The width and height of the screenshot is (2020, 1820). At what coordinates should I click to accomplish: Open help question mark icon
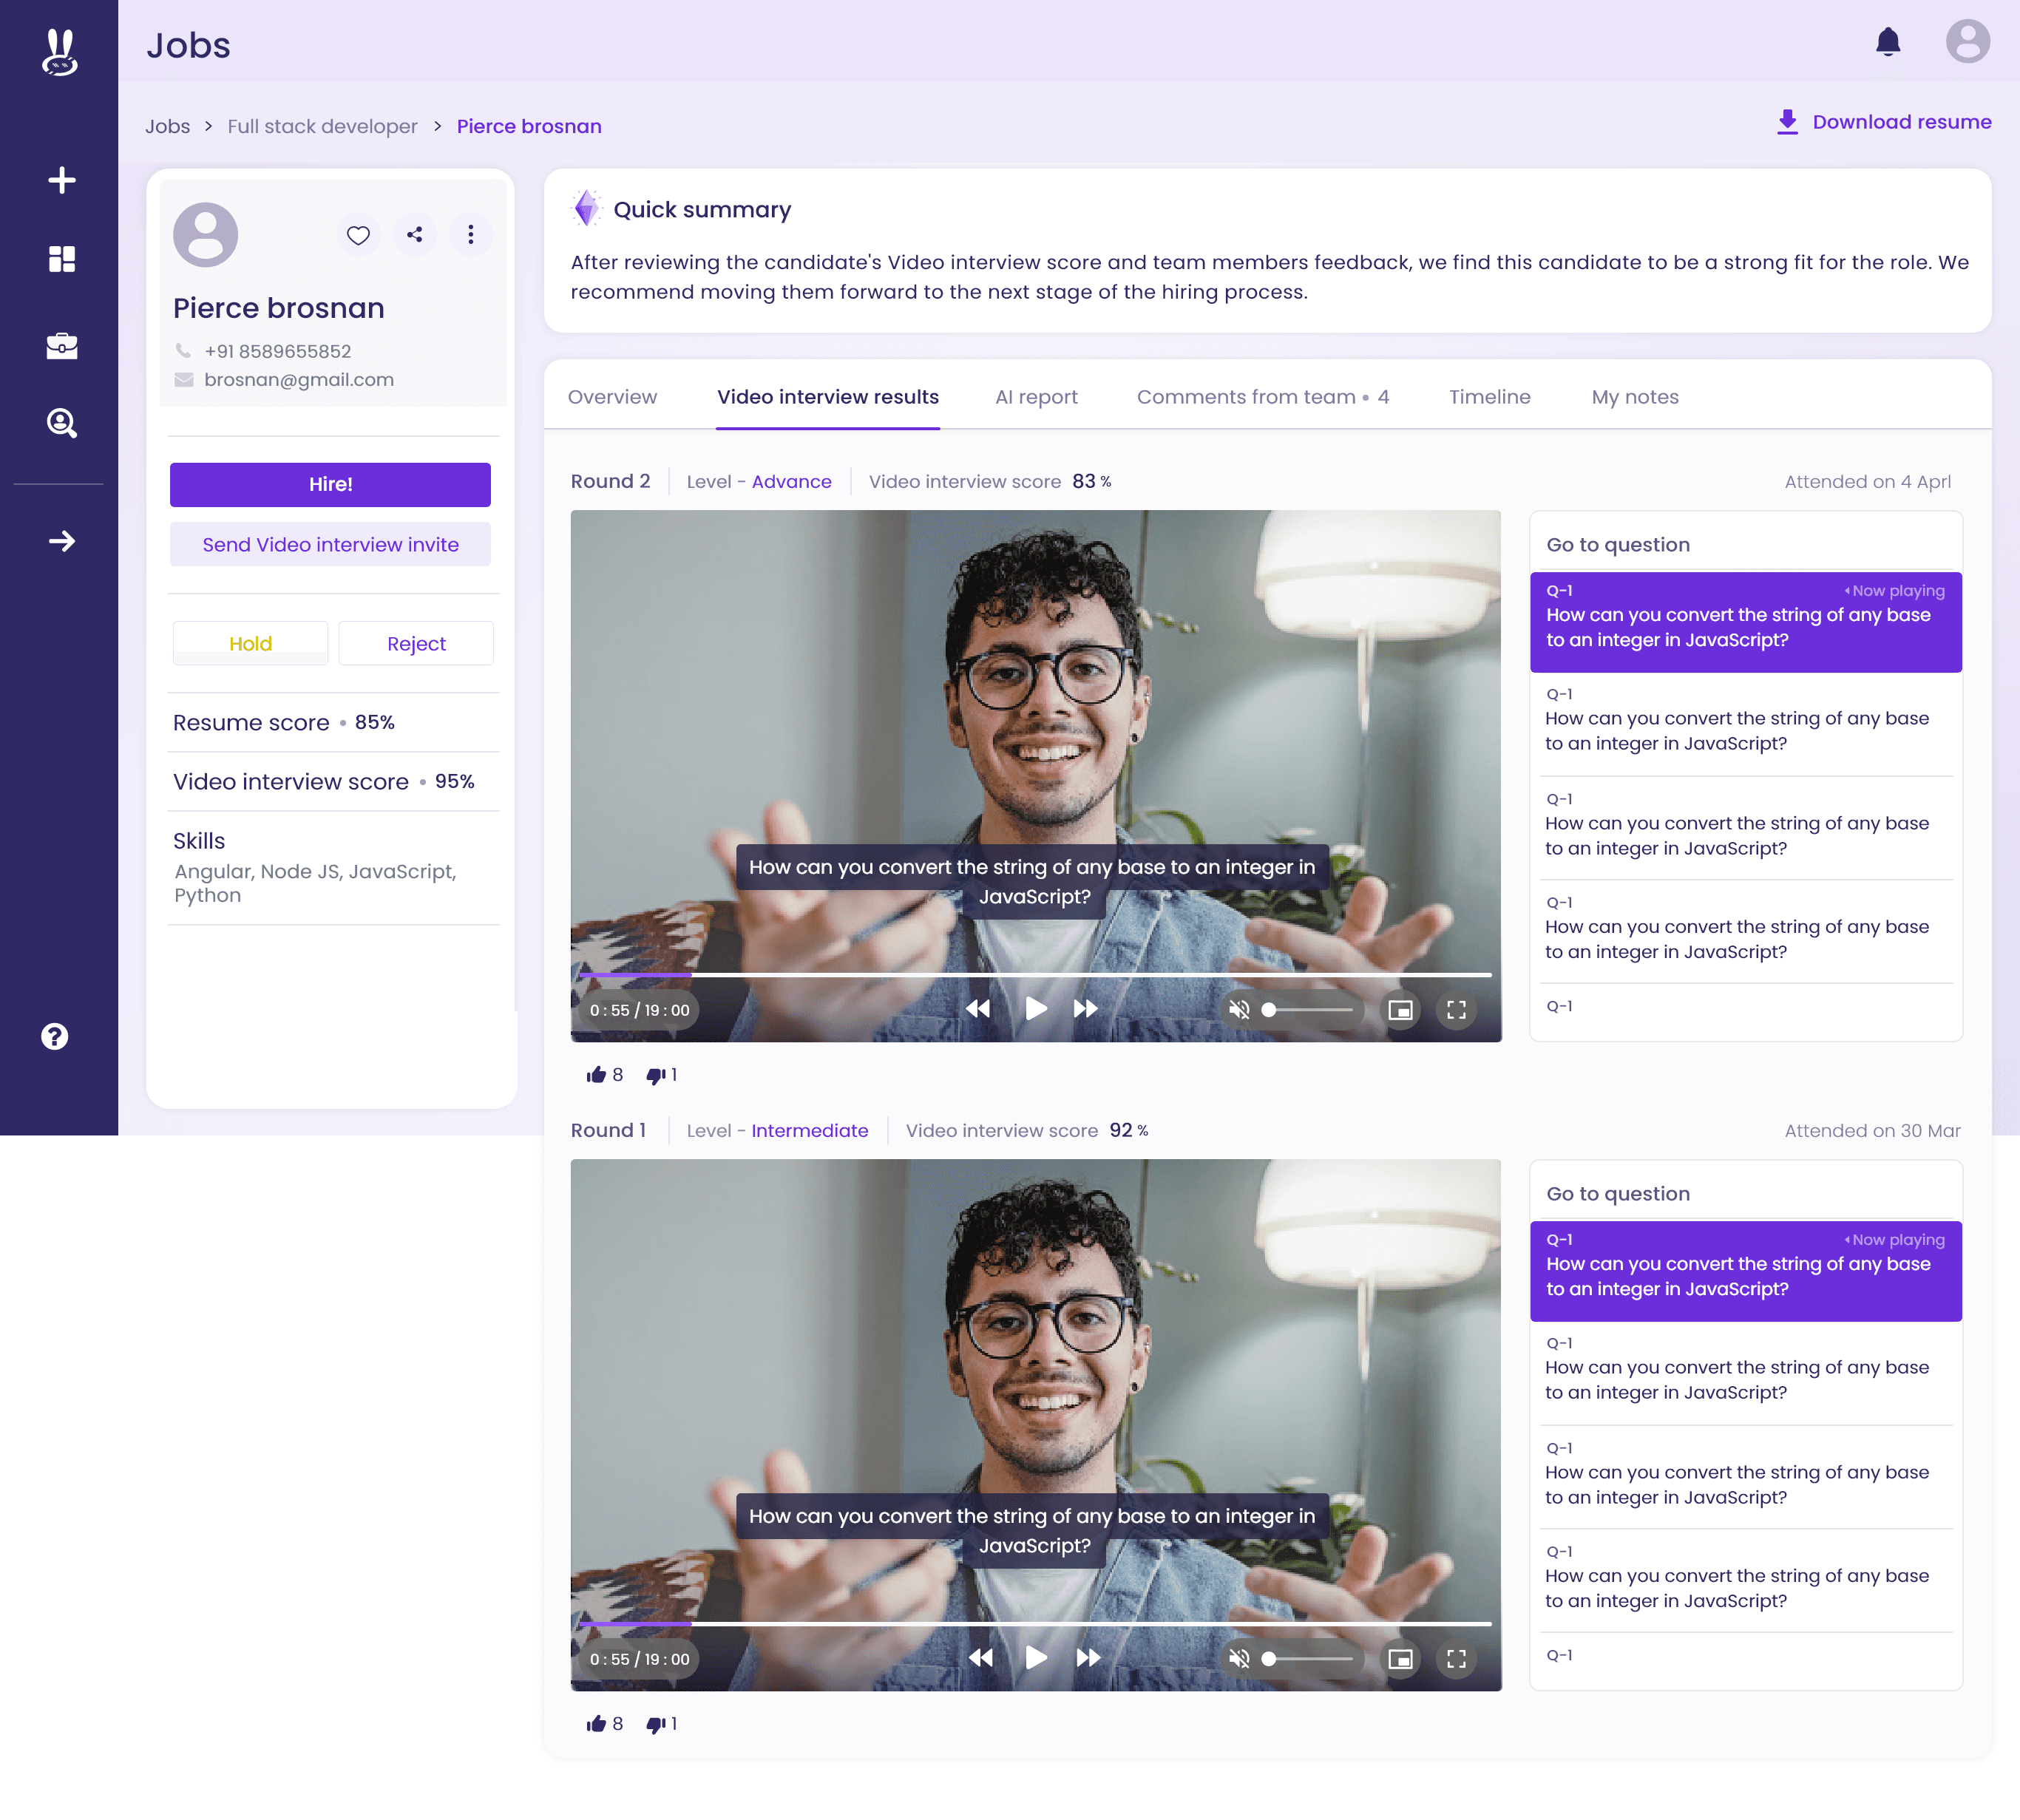click(55, 1036)
